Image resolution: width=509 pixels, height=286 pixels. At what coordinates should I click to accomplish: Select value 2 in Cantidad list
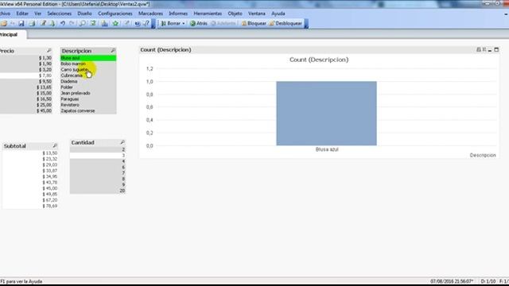click(98, 149)
